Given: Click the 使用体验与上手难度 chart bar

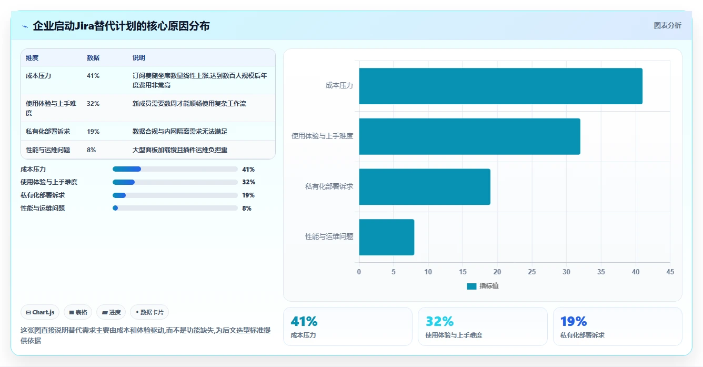Looking at the screenshot, I should coord(469,136).
